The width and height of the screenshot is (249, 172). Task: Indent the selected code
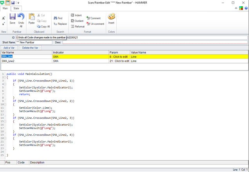tap(76, 15)
